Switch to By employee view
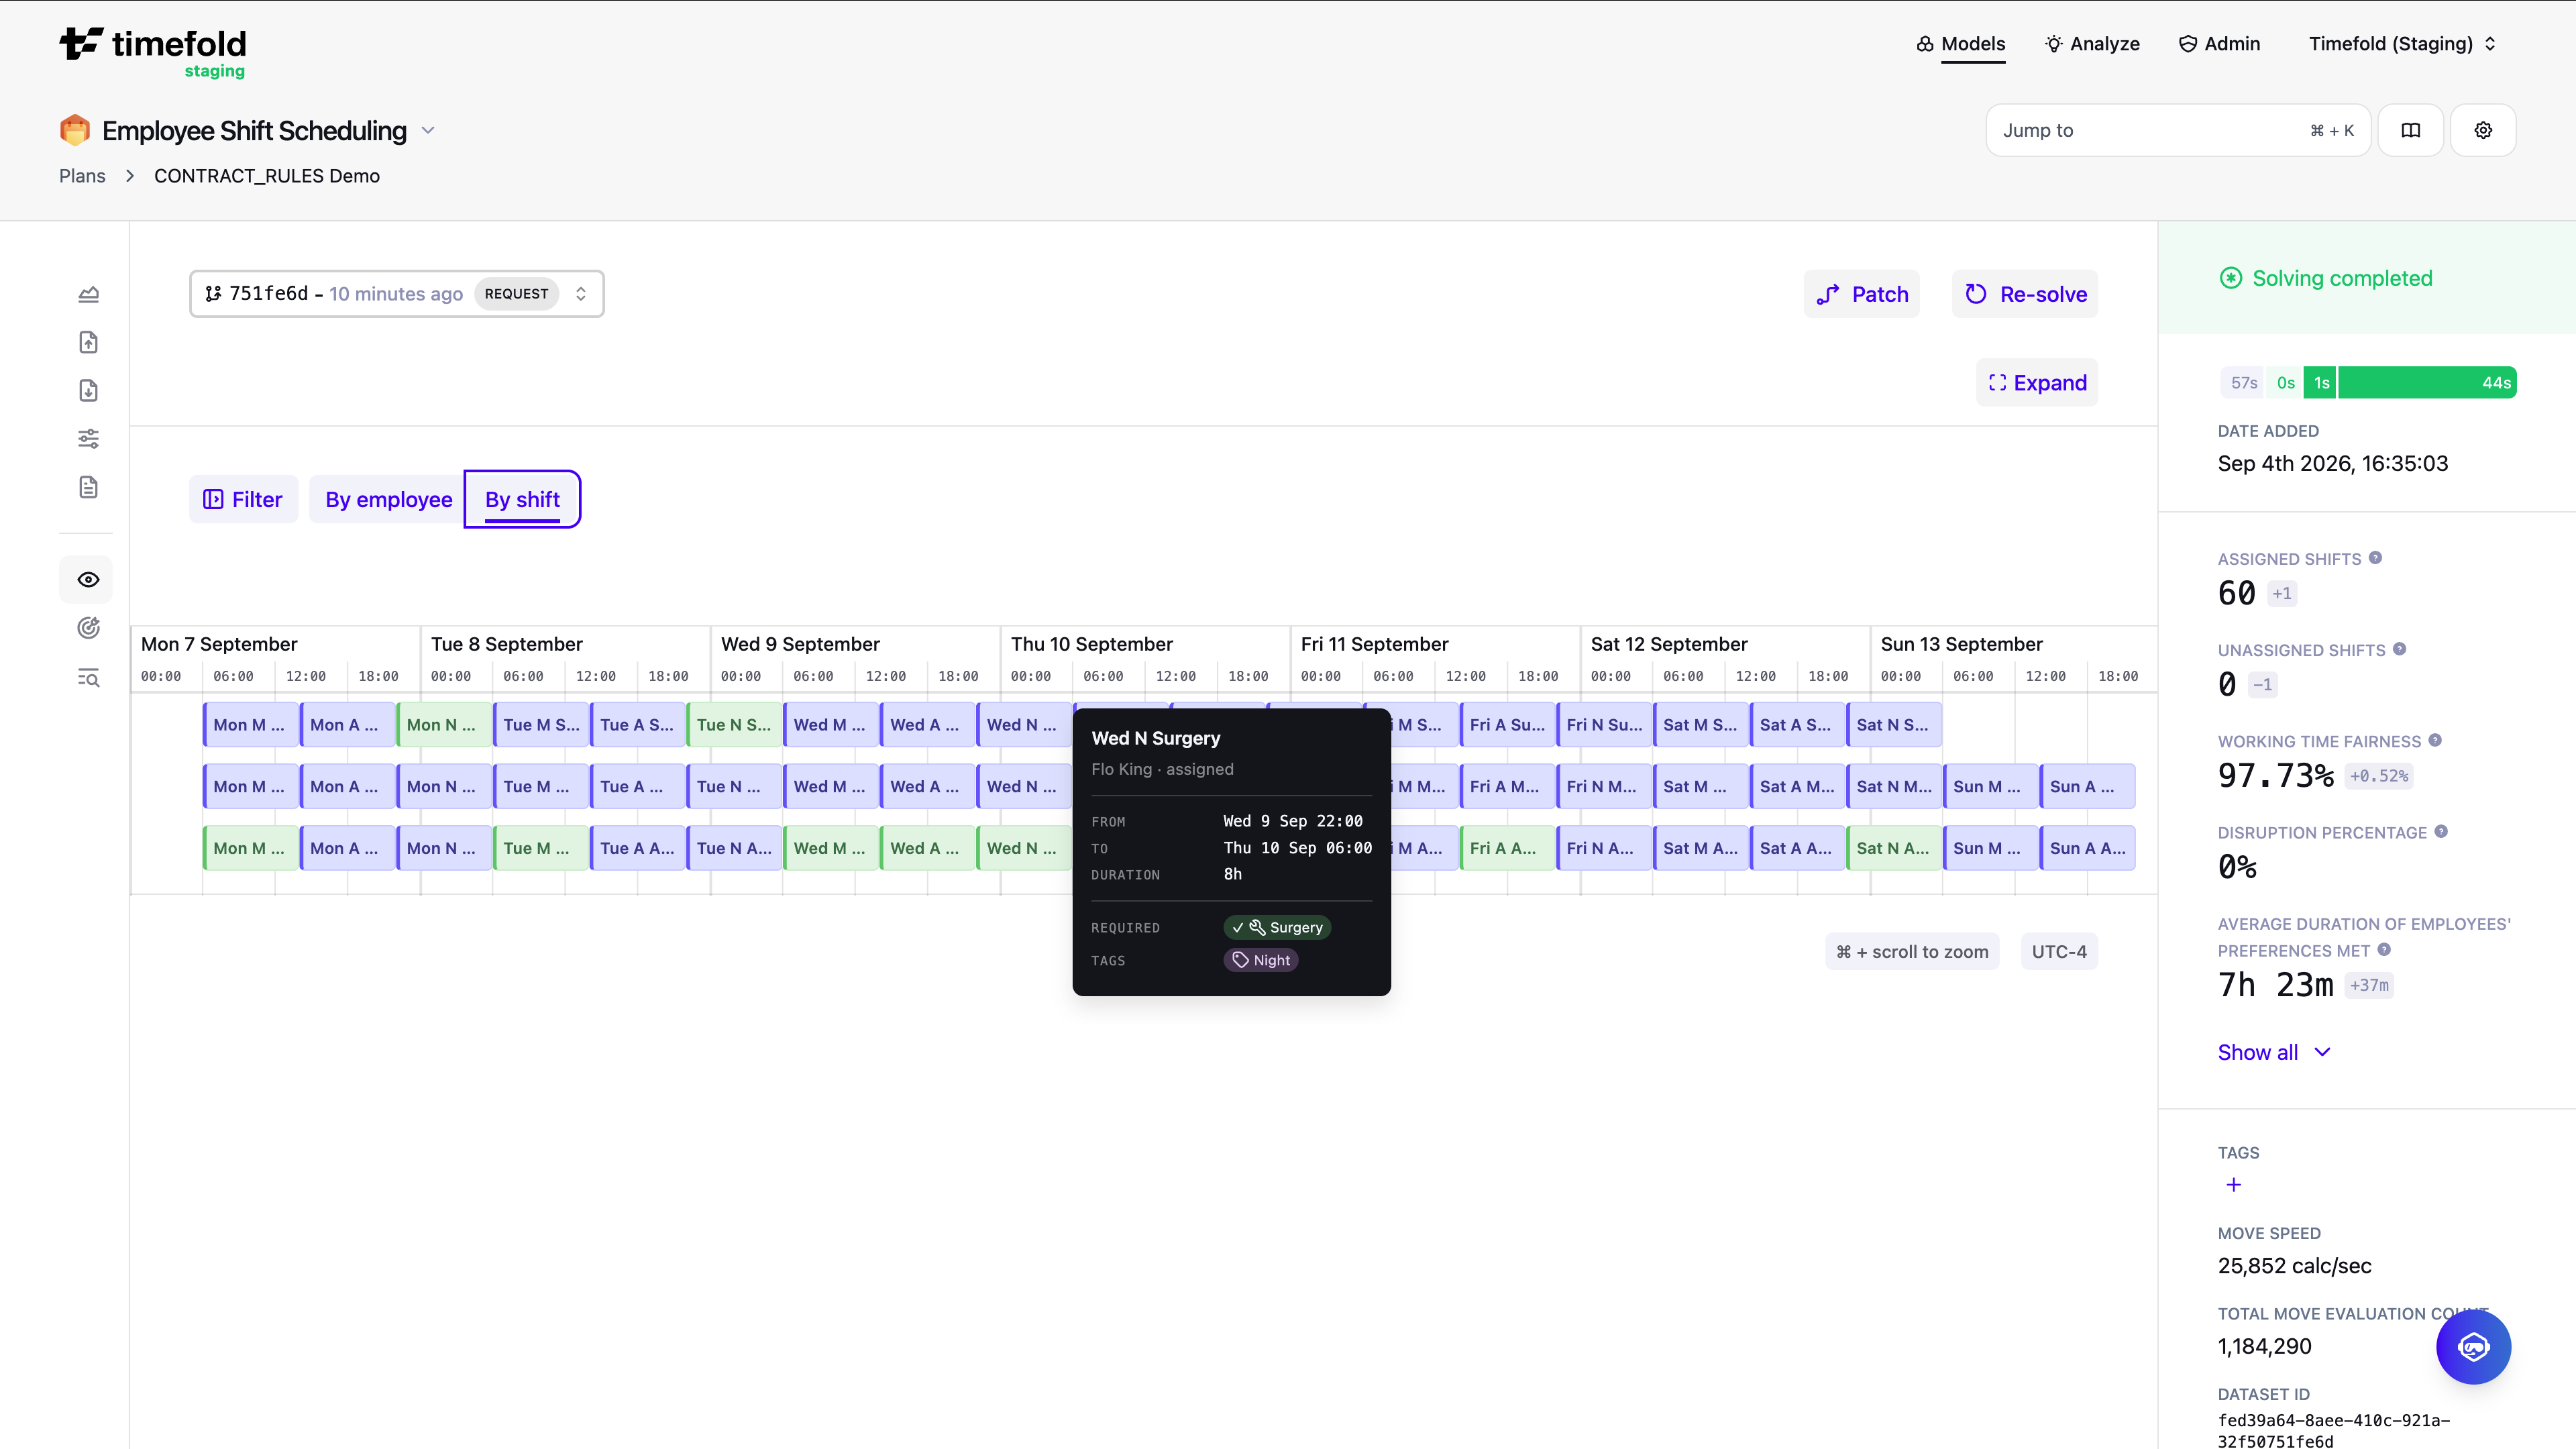Screen dimensions: 2576x1449 [x=388, y=499]
